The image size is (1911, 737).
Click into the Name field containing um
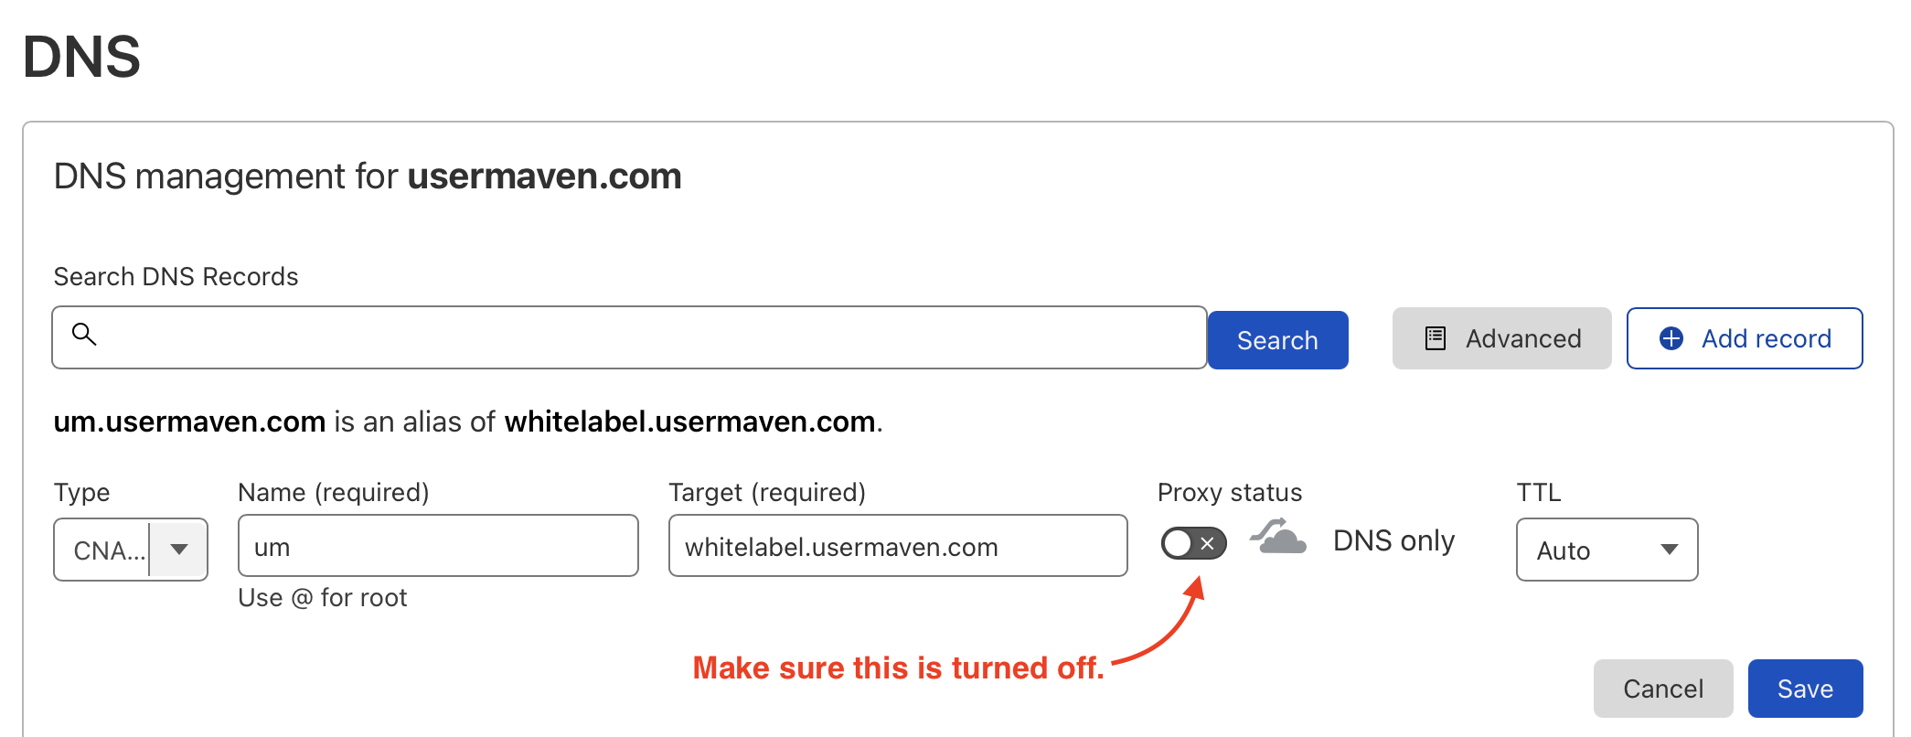click(x=437, y=546)
